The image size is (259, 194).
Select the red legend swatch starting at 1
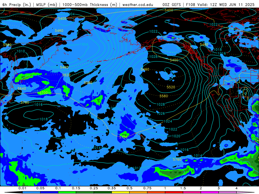tap(174, 192)
